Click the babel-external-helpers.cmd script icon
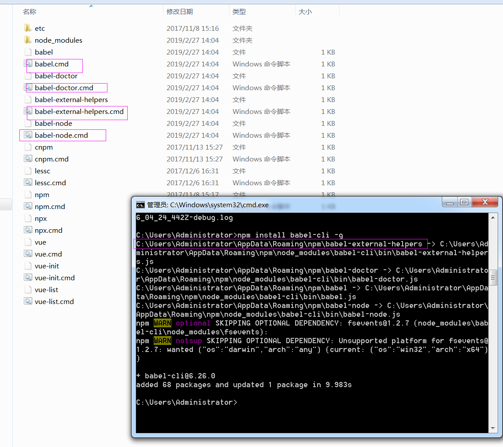The height and width of the screenshot is (447, 503). click(28, 111)
